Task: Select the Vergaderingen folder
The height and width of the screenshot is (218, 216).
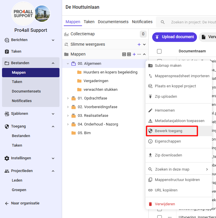Action: tap(96, 81)
